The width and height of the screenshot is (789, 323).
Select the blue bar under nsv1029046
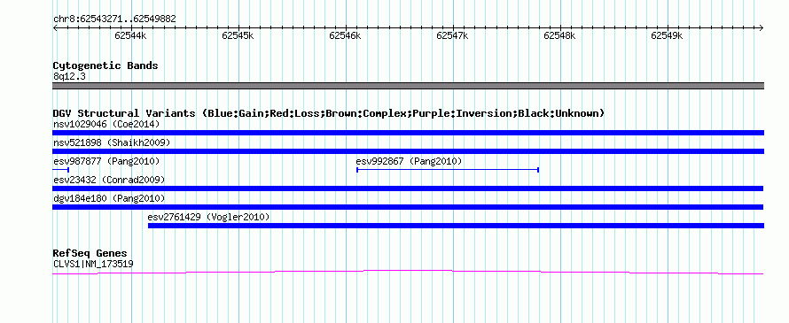[408, 133]
